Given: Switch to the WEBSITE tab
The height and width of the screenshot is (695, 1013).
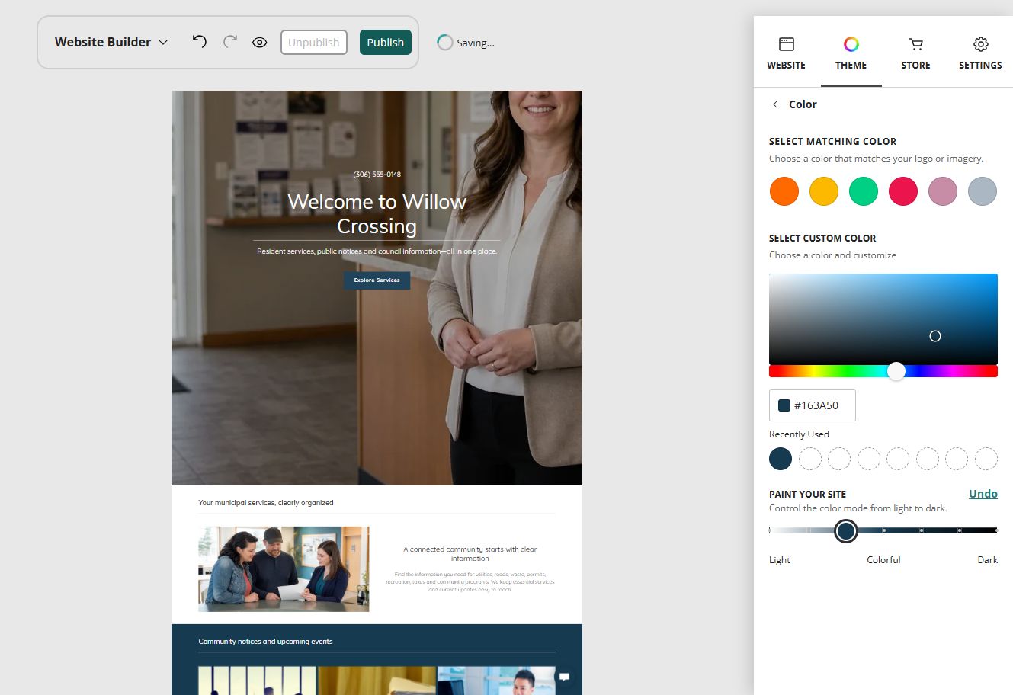Looking at the screenshot, I should click(x=786, y=53).
